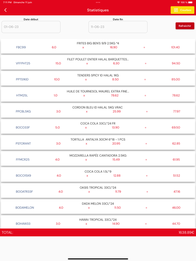The width and height of the screenshot is (196, 261).
Task: Tap the grid icon on Courbes button
Action: 176,10
